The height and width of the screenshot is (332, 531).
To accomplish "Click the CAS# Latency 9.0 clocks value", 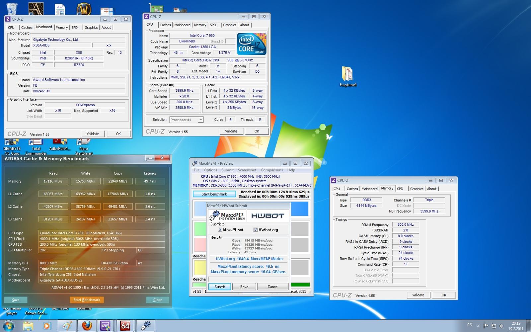I will (406, 236).
